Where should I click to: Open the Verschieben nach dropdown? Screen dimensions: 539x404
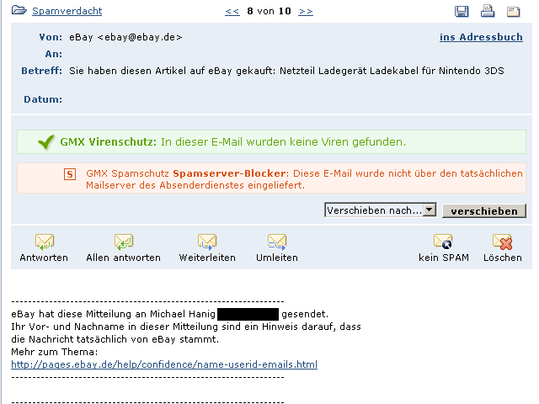click(x=429, y=210)
